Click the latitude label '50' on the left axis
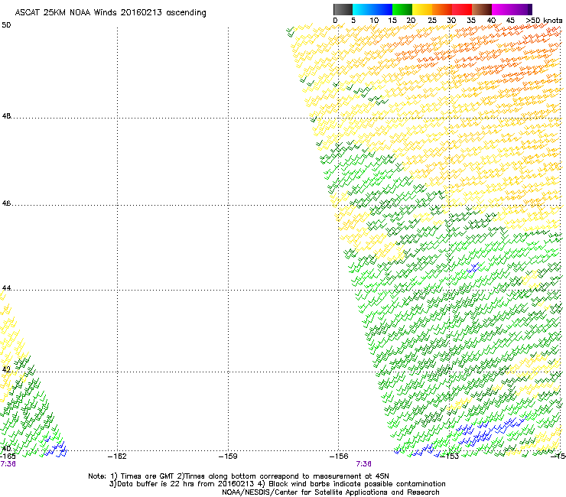Image resolution: width=566 pixels, height=497 pixels. point(6,25)
